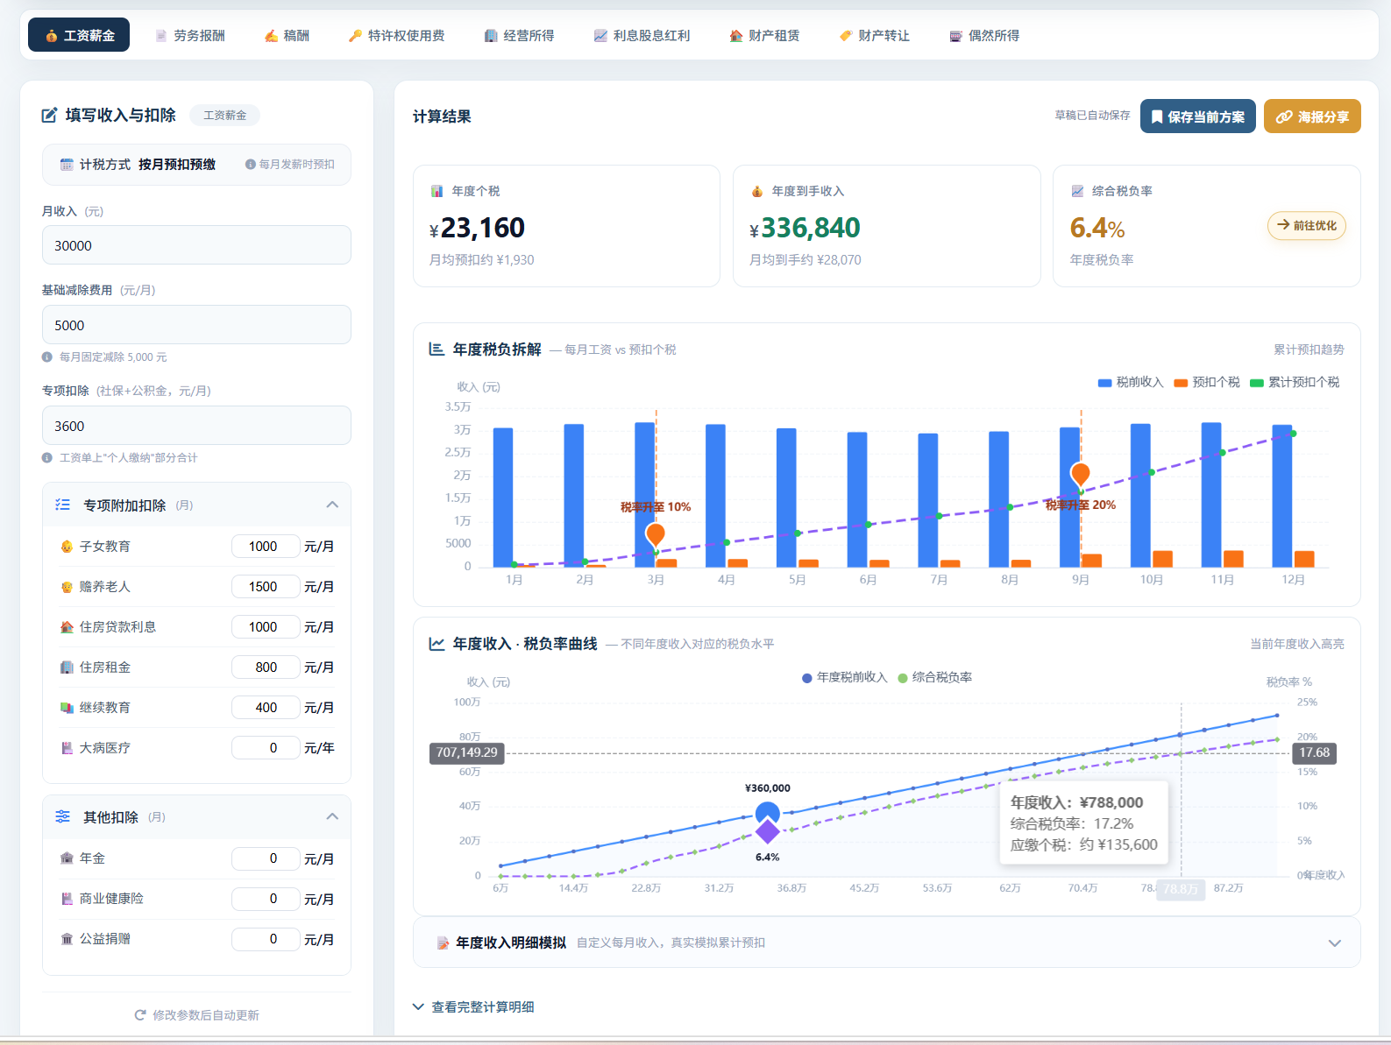Click the 公益捐赠 amount field
Viewport: 1391px width, 1045px height.
click(x=266, y=939)
